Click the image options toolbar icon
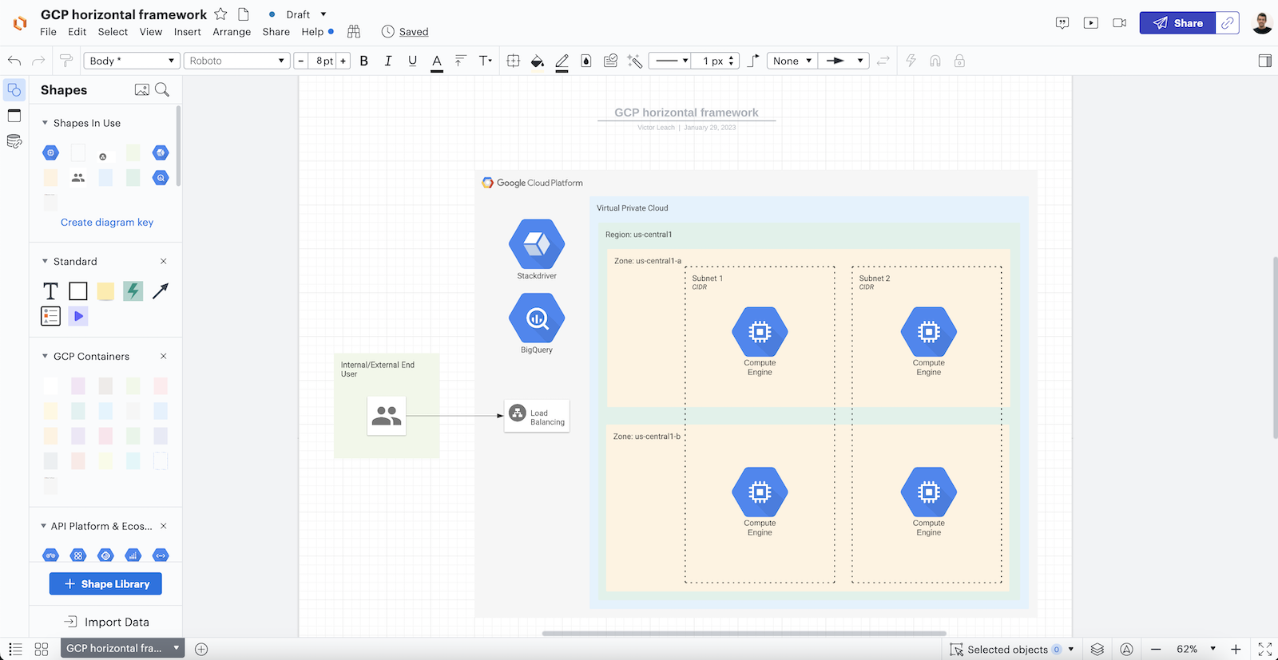Screen dimensions: 1278x660 point(610,61)
